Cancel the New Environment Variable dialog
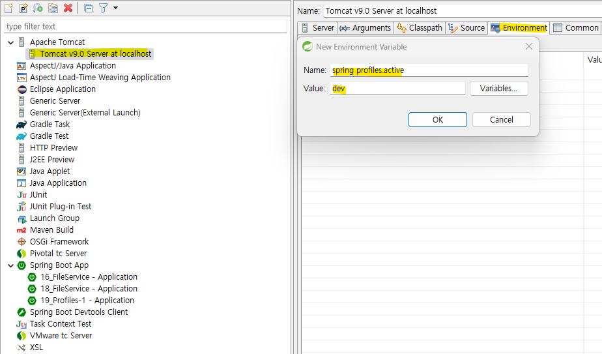 coord(502,119)
